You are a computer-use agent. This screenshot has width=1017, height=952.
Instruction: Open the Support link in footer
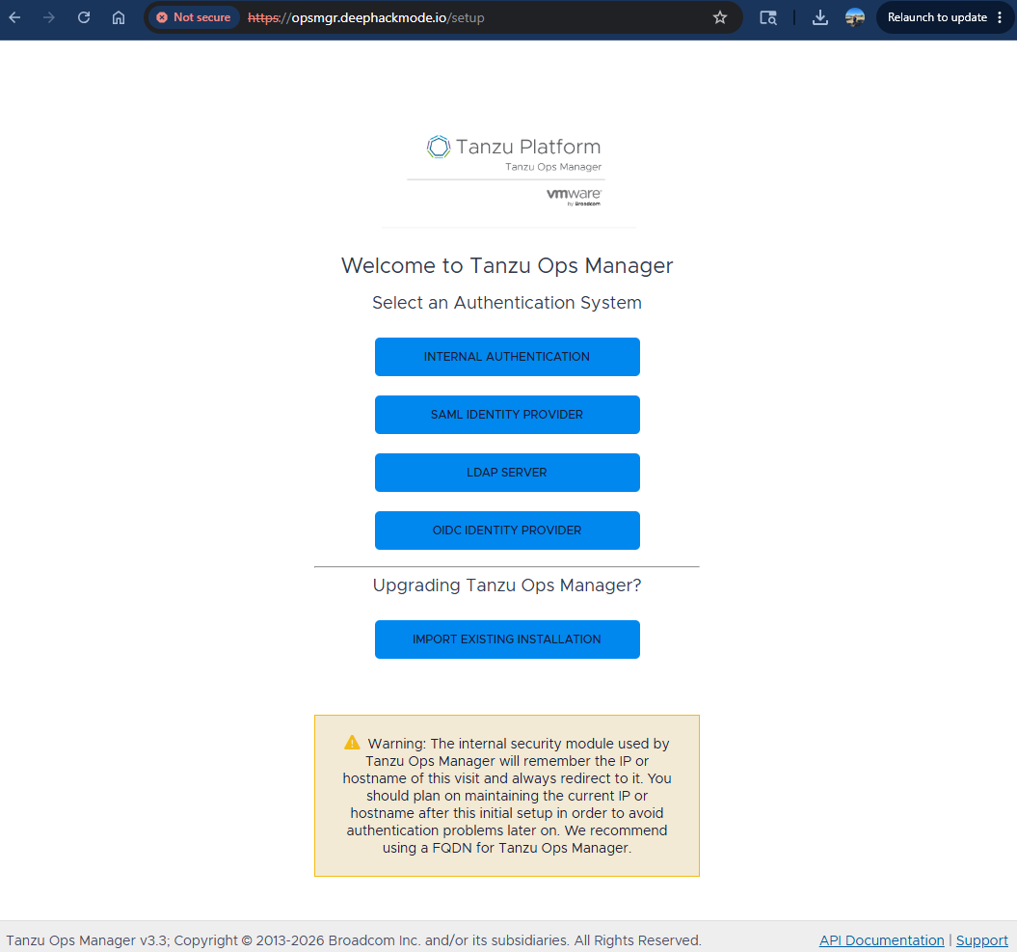point(982,940)
